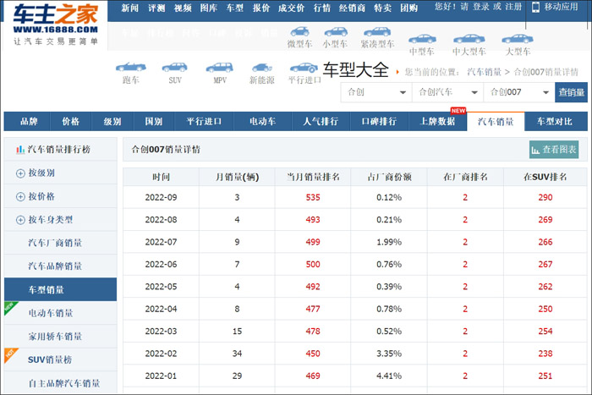
Task: Open 自主品牌汽车销量 in sidebar
Action: (x=64, y=384)
